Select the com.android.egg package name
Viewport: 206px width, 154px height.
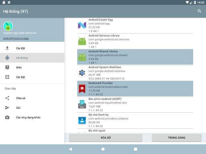tap(99, 24)
